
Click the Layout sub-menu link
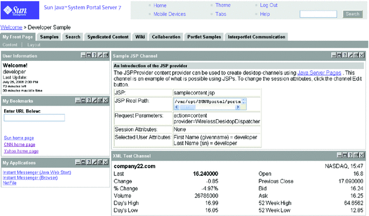click(34, 45)
